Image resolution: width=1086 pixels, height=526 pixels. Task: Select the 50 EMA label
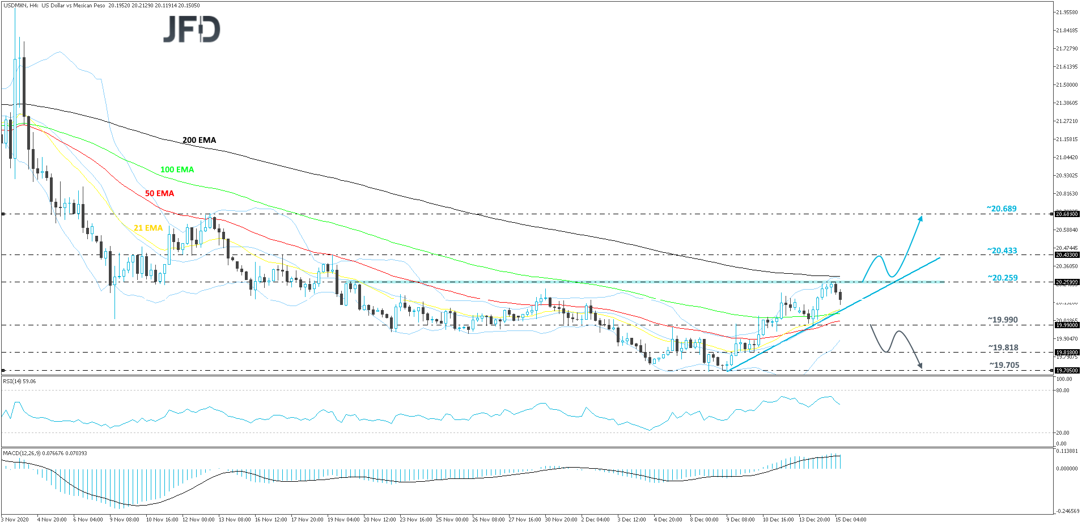[x=159, y=193]
